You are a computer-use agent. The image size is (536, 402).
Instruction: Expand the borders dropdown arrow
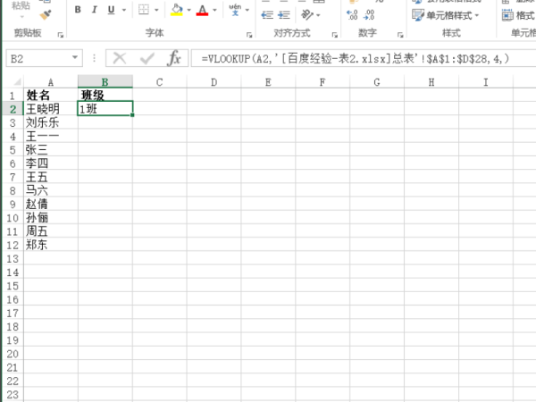pos(156,10)
